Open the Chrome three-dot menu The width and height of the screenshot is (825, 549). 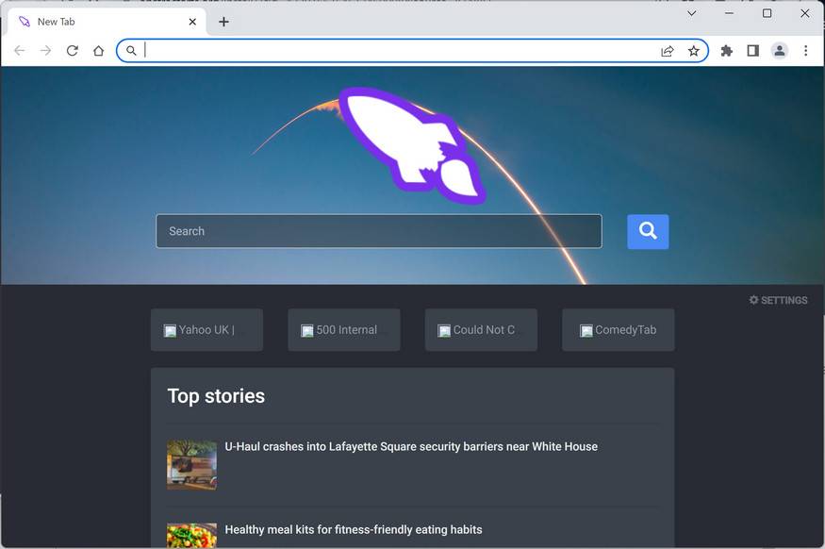coord(805,51)
